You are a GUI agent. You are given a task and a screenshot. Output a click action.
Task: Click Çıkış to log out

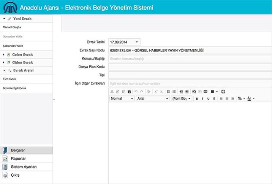[x=26, y=175]
